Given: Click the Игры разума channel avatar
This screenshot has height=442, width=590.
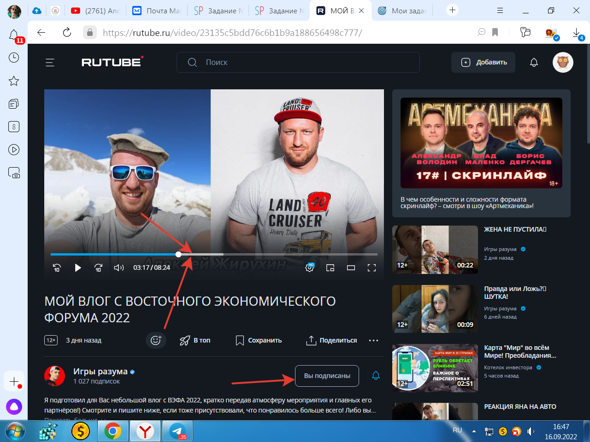Looking at the screenshot, I should pos(54,376).
